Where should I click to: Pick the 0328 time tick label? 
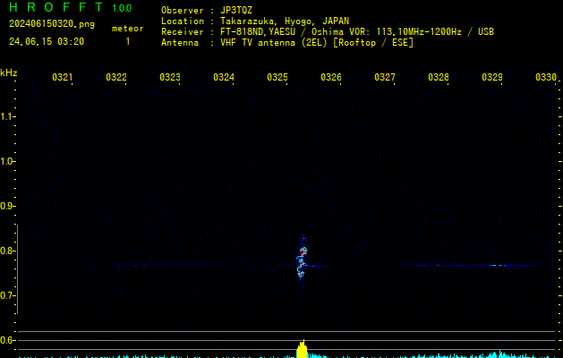(x=439, y=78)
